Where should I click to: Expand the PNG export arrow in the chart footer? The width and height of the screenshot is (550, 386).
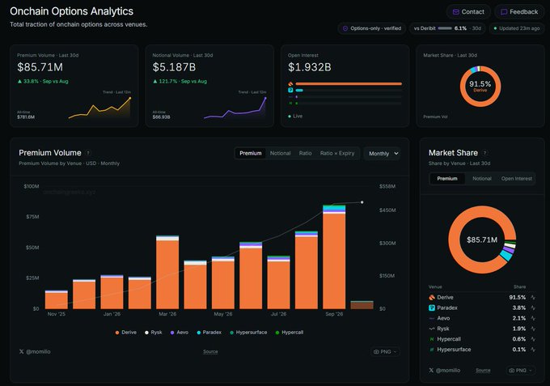[396, 352]
